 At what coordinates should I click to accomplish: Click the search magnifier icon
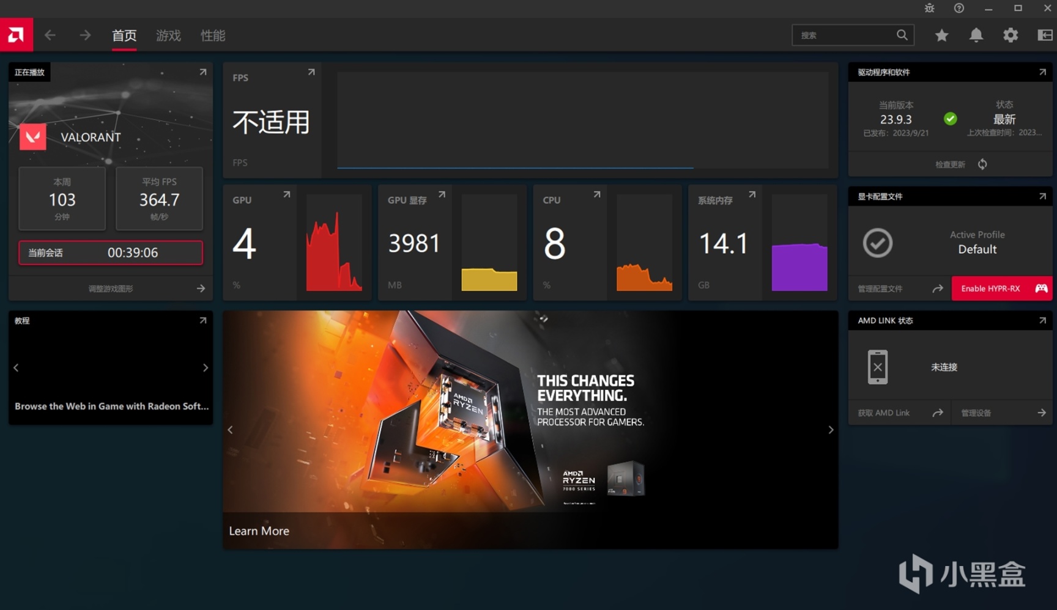point(902,35)
